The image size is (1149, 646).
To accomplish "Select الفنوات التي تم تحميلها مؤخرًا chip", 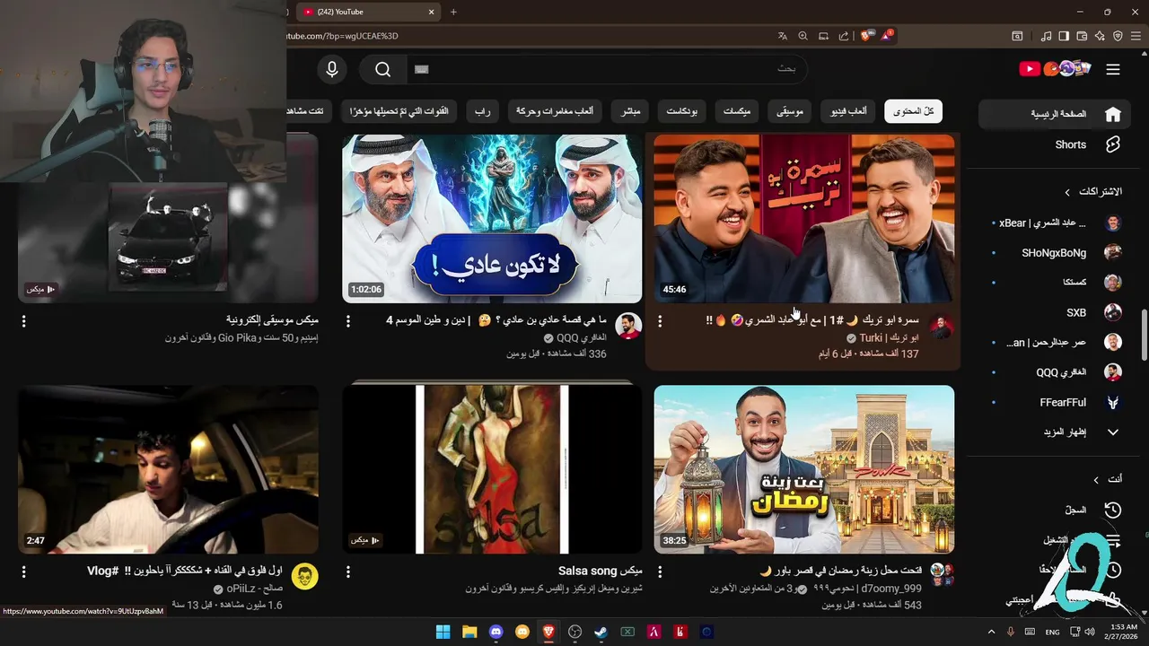I will (x=400, y=111).
